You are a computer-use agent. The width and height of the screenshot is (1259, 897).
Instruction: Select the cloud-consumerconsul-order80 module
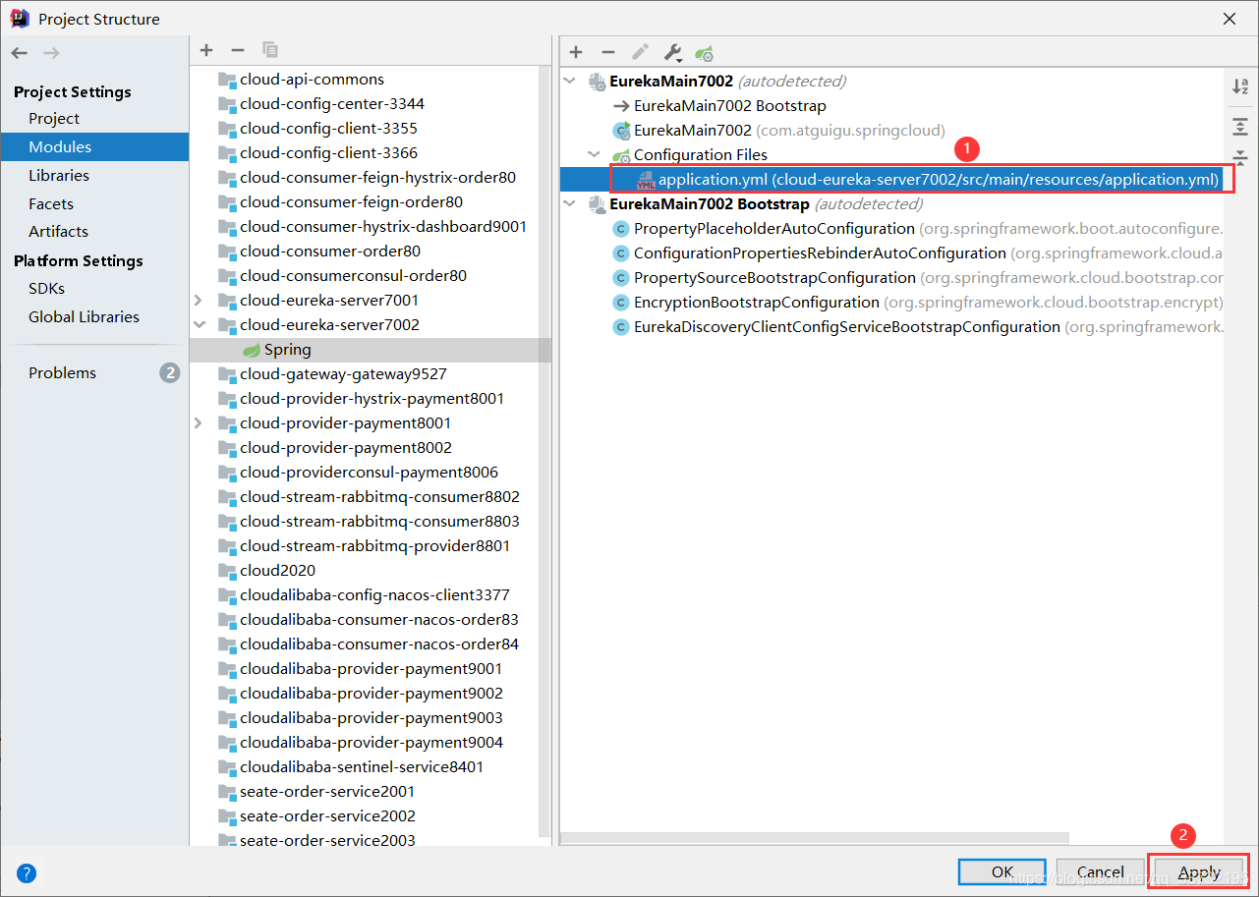pyautogui.click(x=353, y=276)
